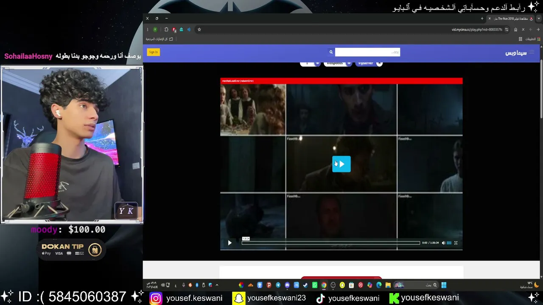543x305 pixels.
Task: Open the taskbar clock and date
Action: 152,285
